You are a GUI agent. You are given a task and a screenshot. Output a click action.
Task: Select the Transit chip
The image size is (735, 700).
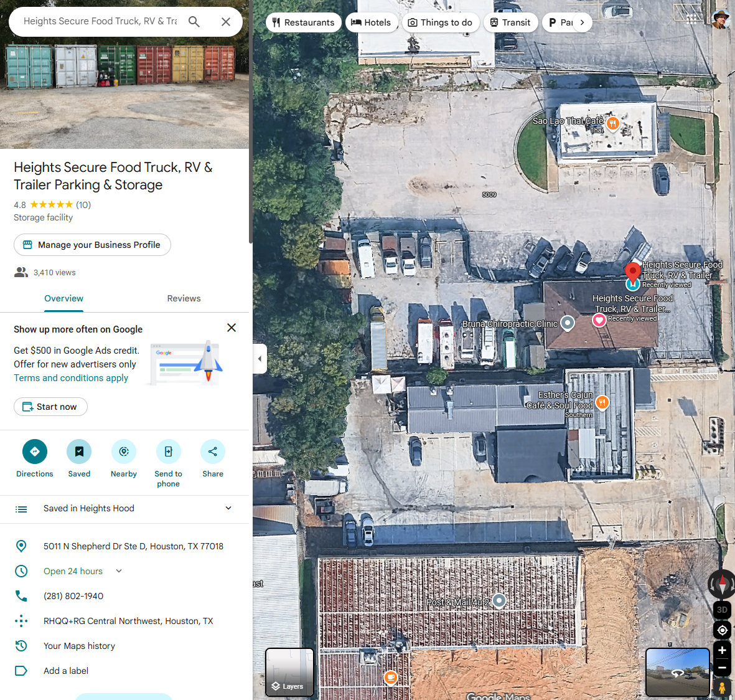click(x=510, y=22)
